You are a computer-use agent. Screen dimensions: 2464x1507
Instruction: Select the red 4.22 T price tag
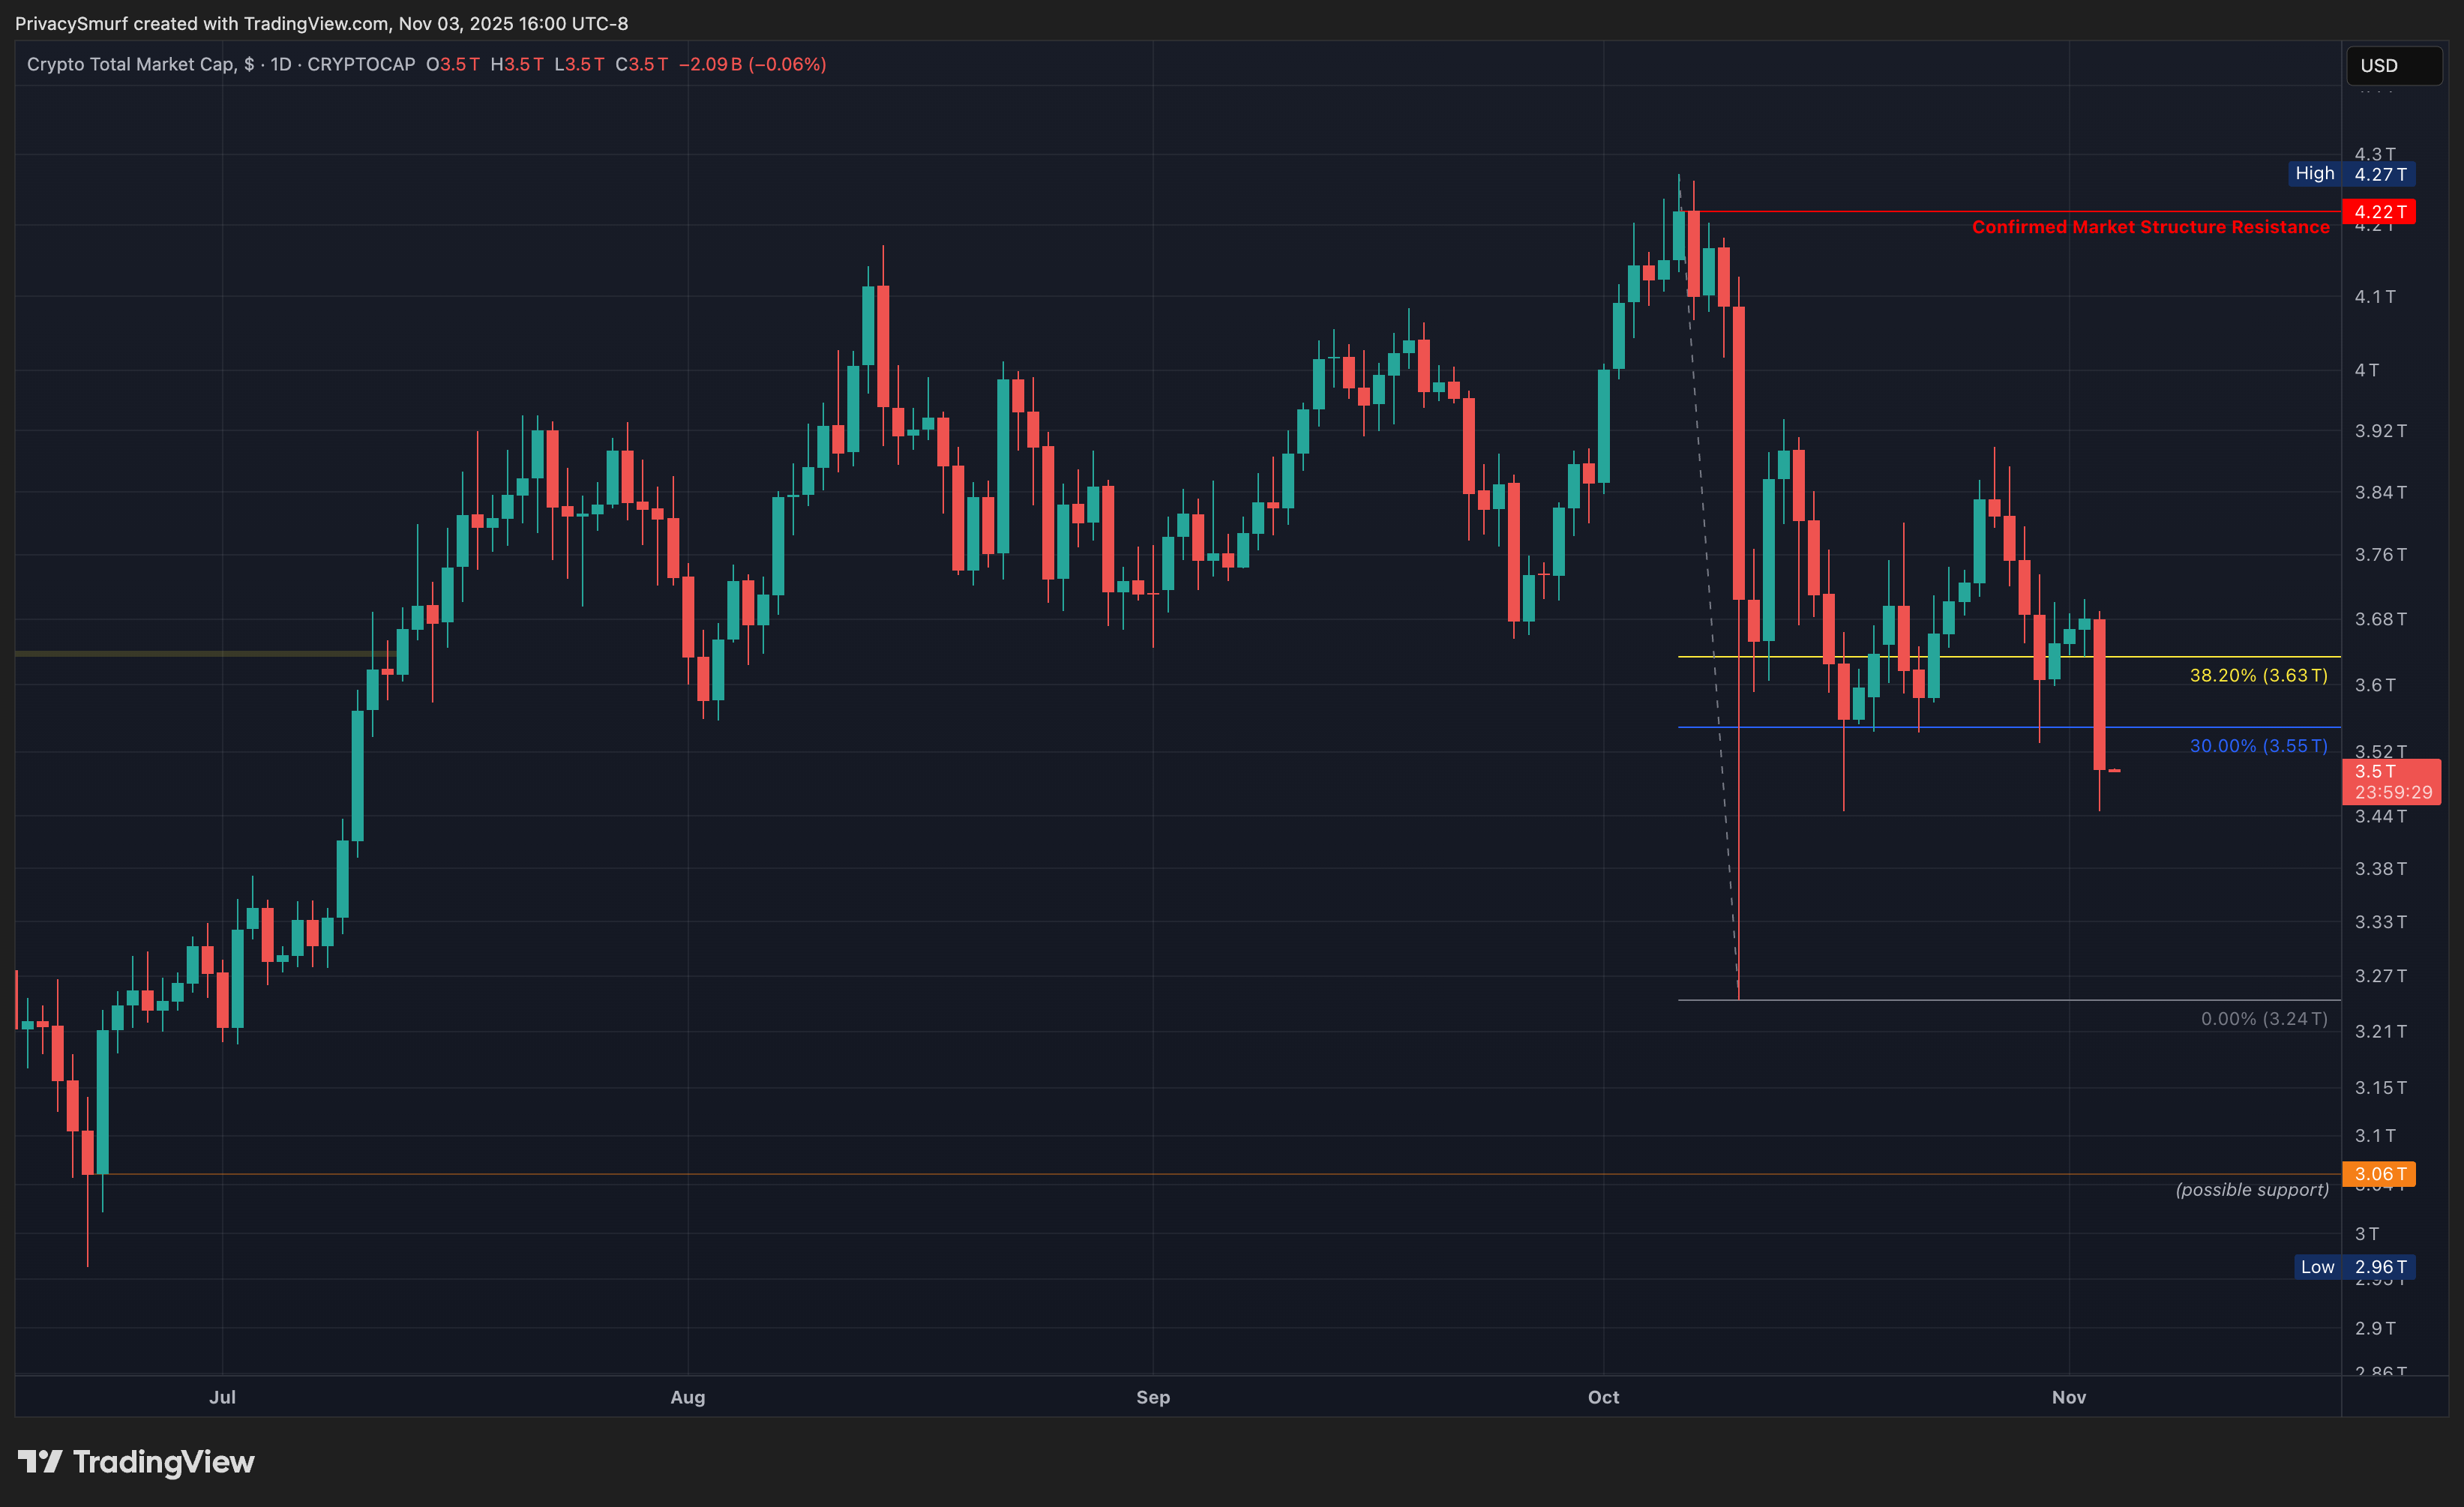(x=2378, y=212)
